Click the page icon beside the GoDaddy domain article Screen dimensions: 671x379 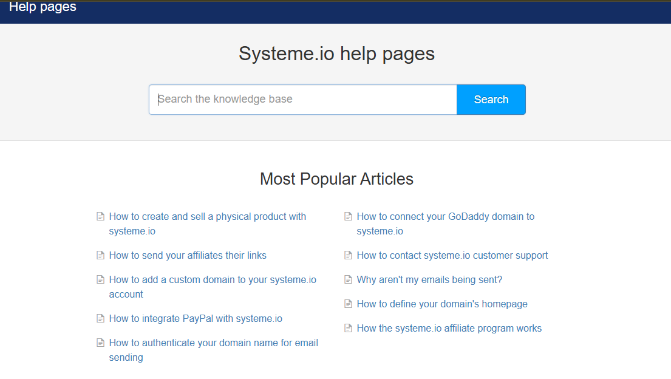point(348,216)
